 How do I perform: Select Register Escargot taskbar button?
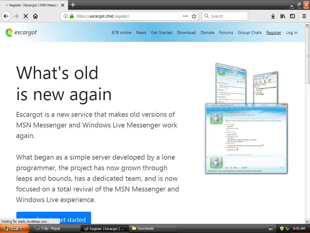[x=104, y=229]
